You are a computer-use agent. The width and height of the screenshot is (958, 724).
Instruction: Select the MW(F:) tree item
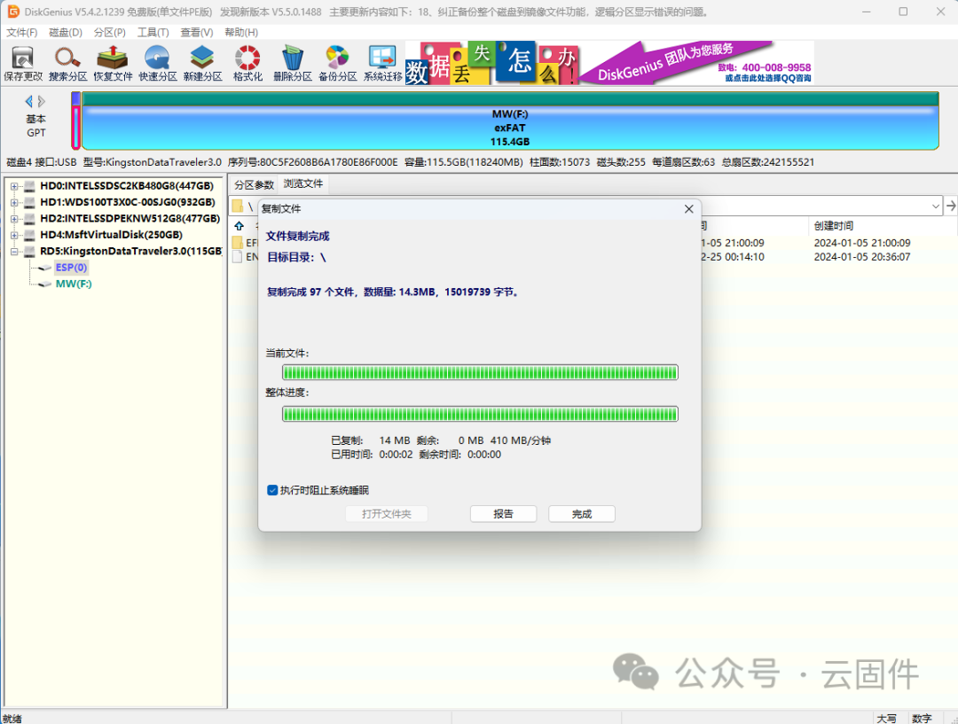tap(74, 284)
